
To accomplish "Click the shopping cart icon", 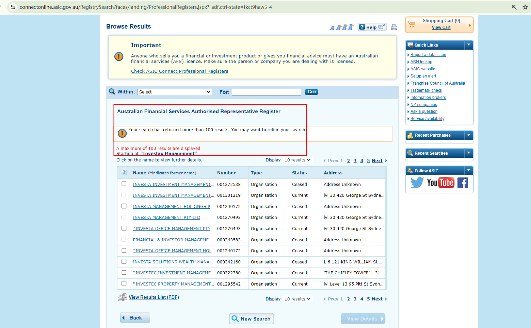I will 412,24.
